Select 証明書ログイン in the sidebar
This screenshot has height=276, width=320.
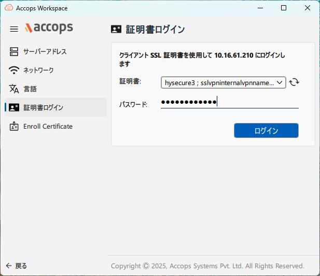(55, 107)
